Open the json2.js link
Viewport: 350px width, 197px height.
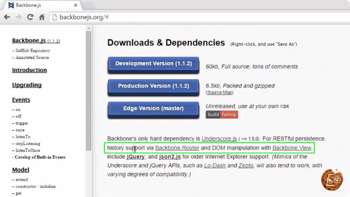tap(170, 157)
